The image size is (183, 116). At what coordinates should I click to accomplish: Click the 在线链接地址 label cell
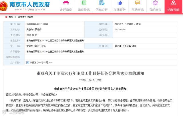tap(14, 57)
